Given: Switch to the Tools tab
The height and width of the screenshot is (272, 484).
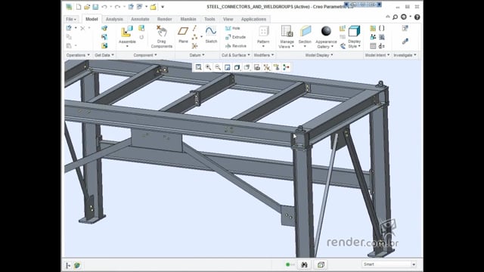Looking at the screenshot, I should (209, 19).
